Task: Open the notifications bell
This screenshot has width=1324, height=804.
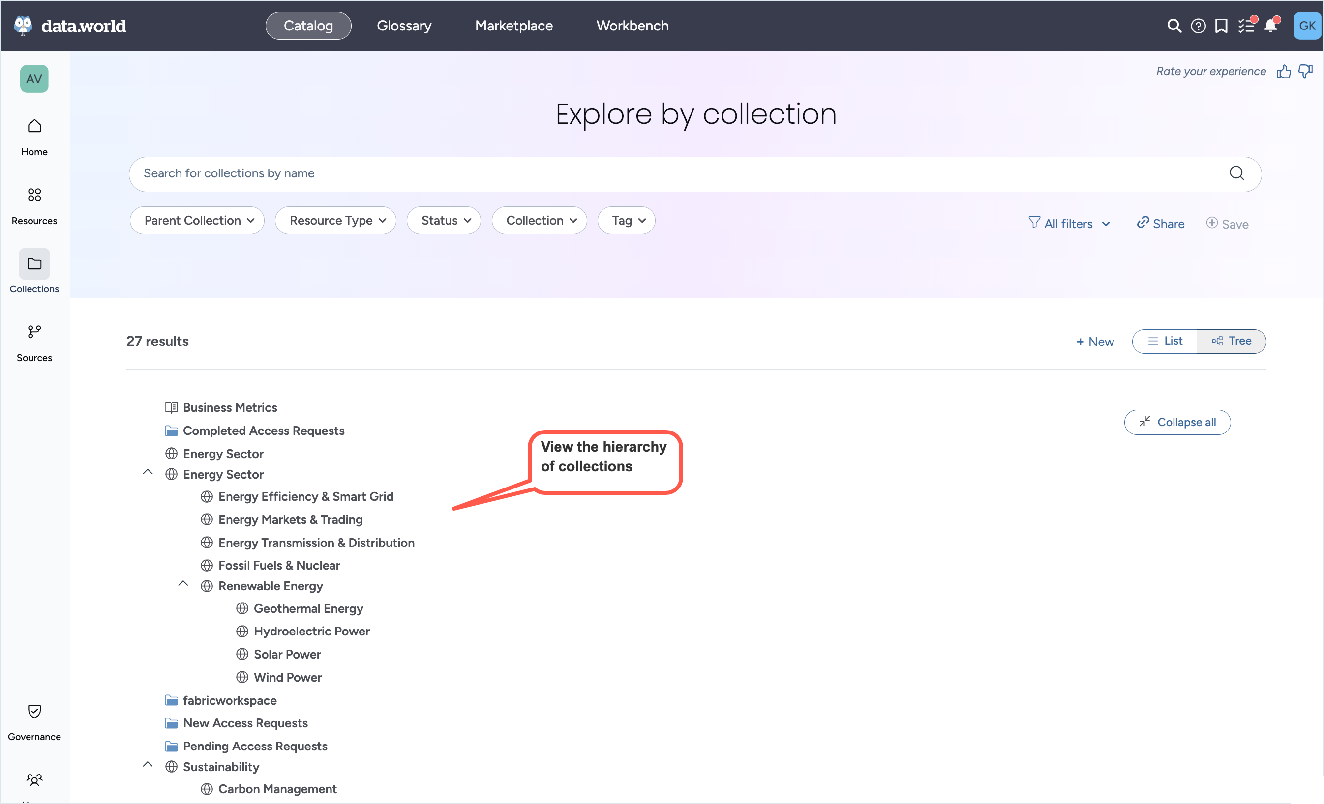Action: (x=1270, y=26)
